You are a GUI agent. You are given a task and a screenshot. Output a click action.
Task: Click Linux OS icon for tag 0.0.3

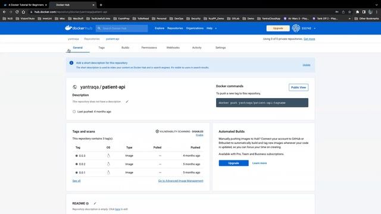click(108, 156)
